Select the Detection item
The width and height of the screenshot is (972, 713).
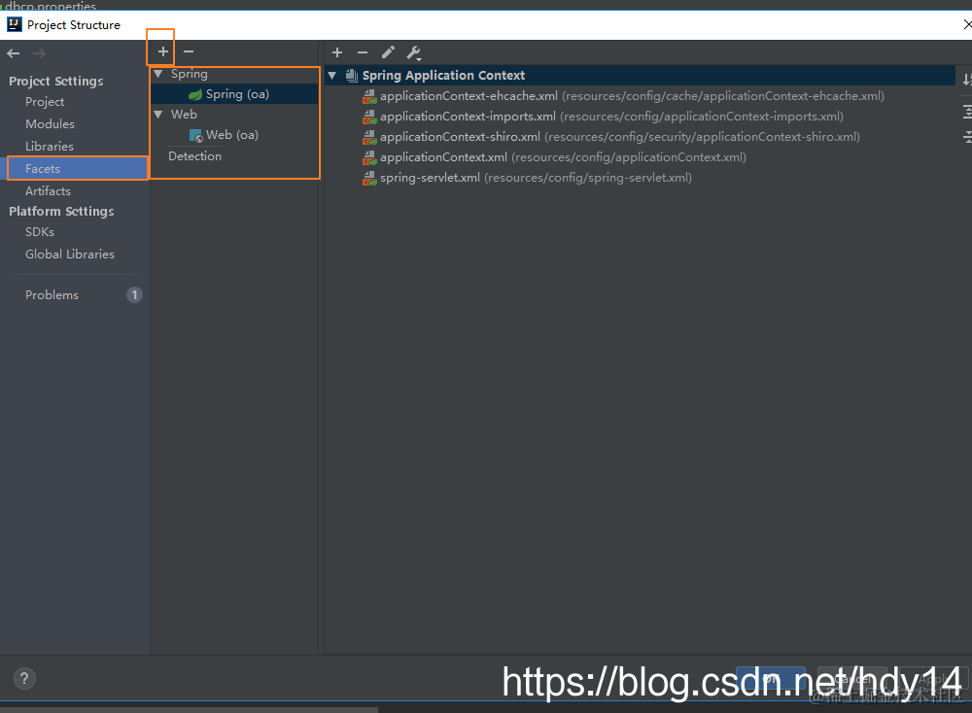[194, 156]
